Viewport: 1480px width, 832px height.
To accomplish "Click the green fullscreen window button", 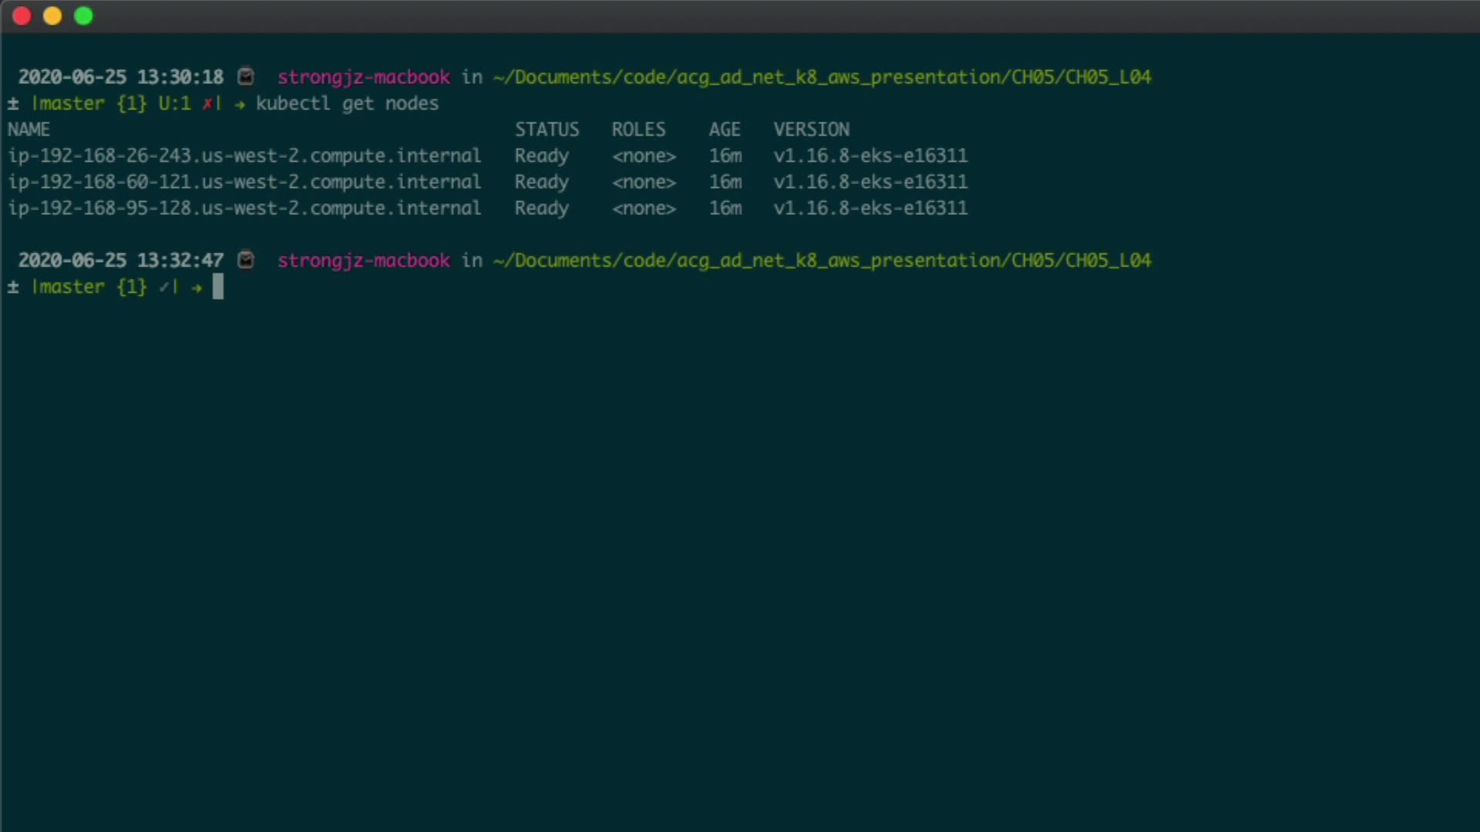I will tap(83, 16).
